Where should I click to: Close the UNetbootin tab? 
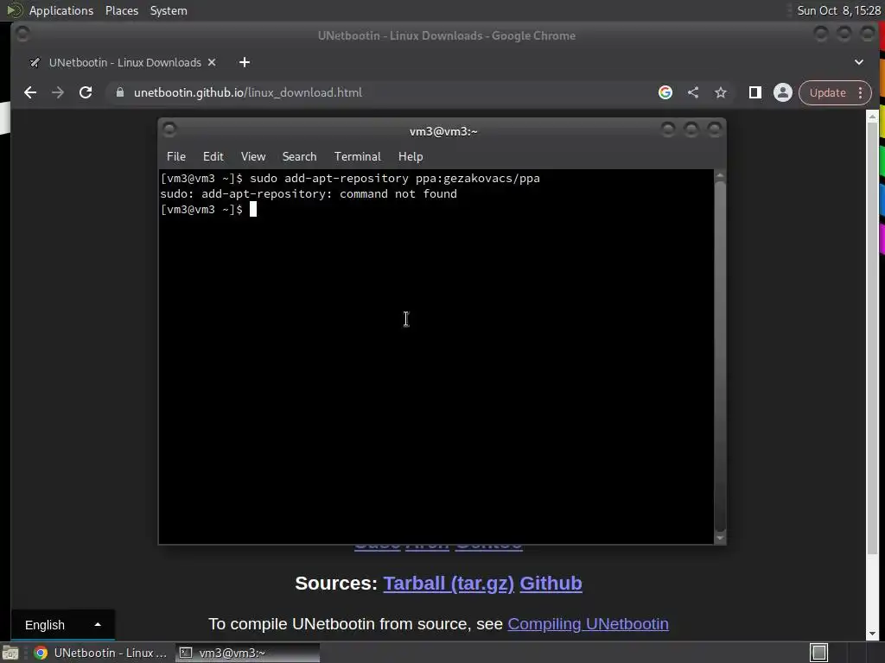(x=212, y=62)
